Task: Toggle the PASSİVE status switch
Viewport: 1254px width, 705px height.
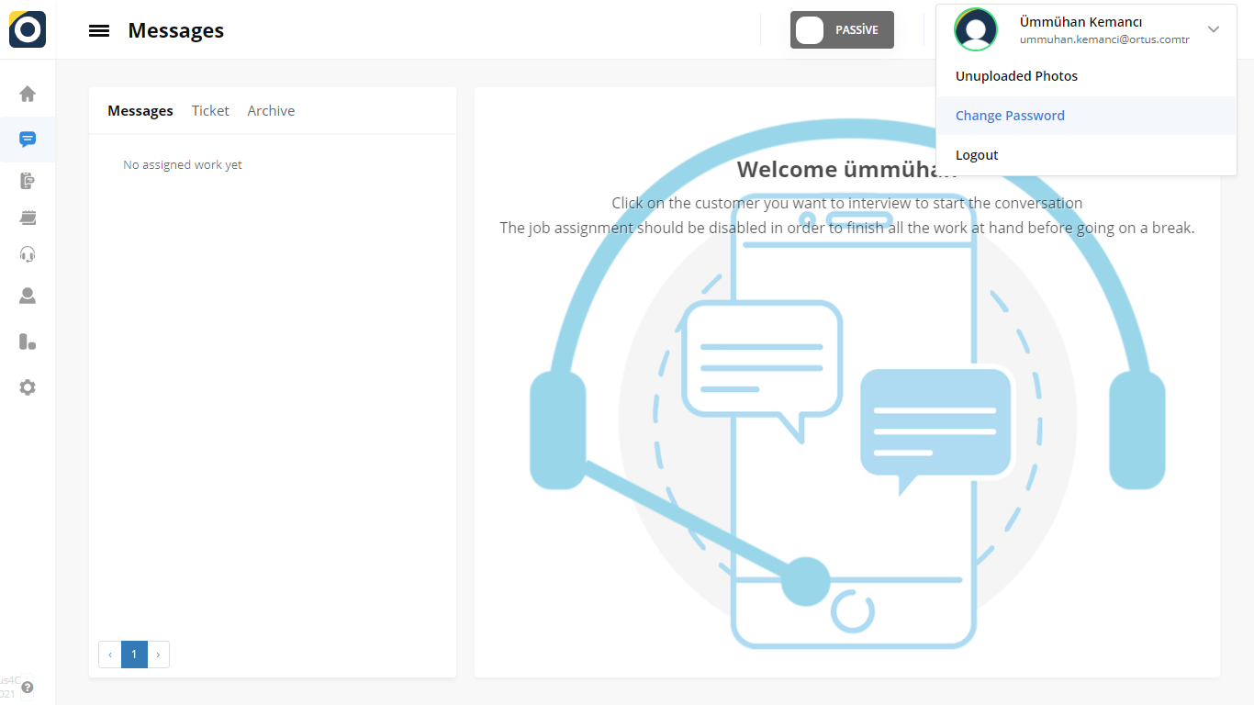Action: pyautogui.click(x=841, y=30)
